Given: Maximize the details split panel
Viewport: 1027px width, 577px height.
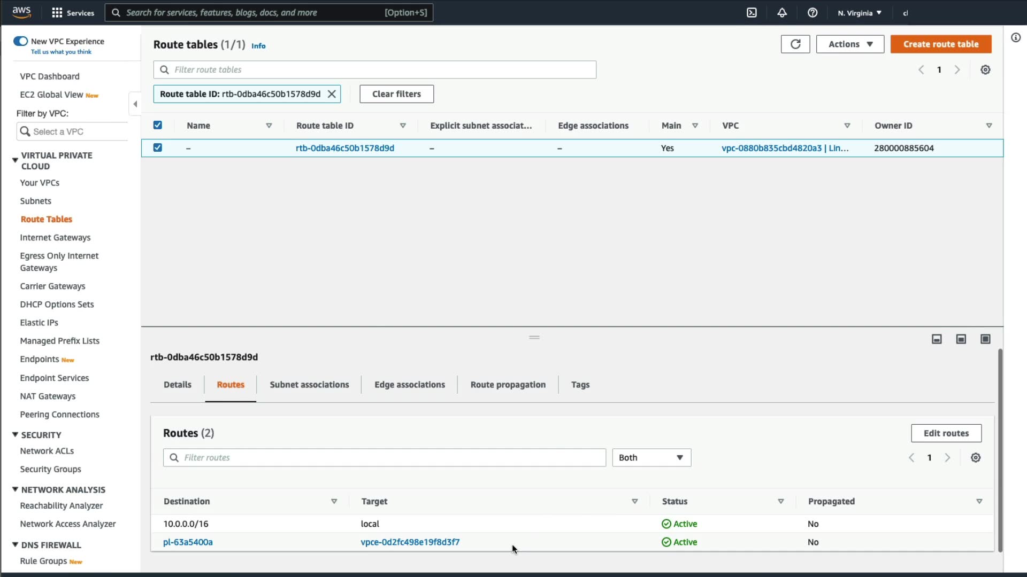Looking at the screenshot, I should click(985, 339).
